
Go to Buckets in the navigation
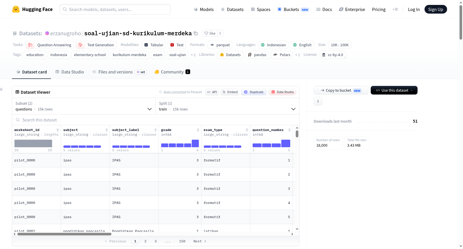293,9
